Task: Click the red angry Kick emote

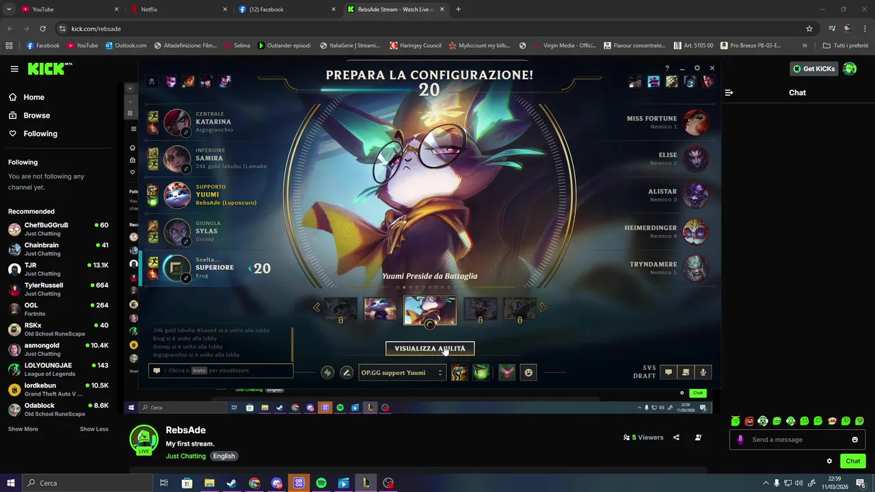Action: 749,421
